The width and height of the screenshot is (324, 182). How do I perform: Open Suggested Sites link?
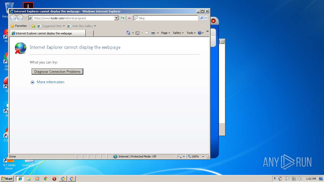point(51,26)
